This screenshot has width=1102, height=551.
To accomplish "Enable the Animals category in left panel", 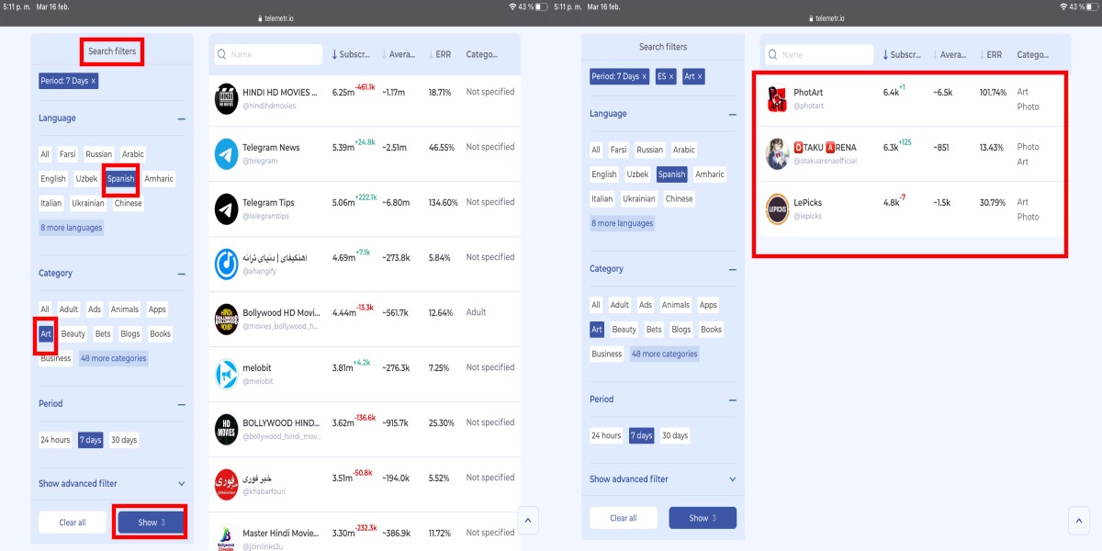I will [x=124, y=309].
